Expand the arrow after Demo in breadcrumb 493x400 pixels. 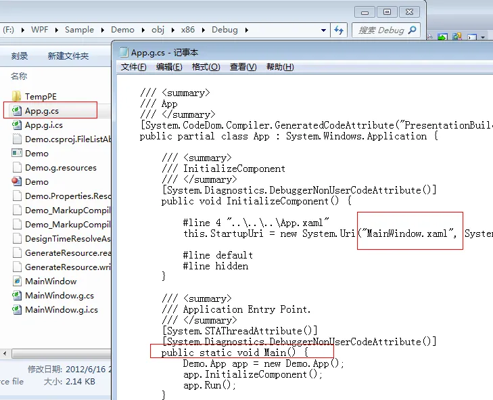(x=143, y=30)
